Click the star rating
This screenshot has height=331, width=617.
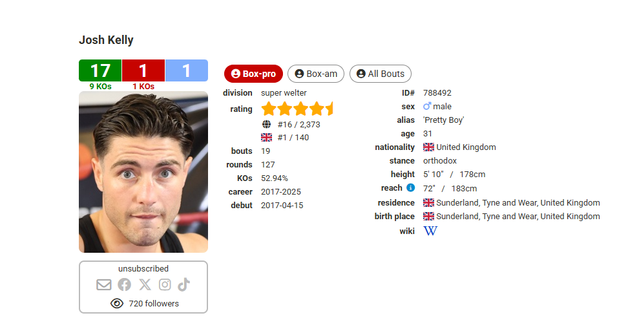(297, 109)
